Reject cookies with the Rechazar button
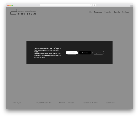This screenshot has width=139, height=117. 85,53
